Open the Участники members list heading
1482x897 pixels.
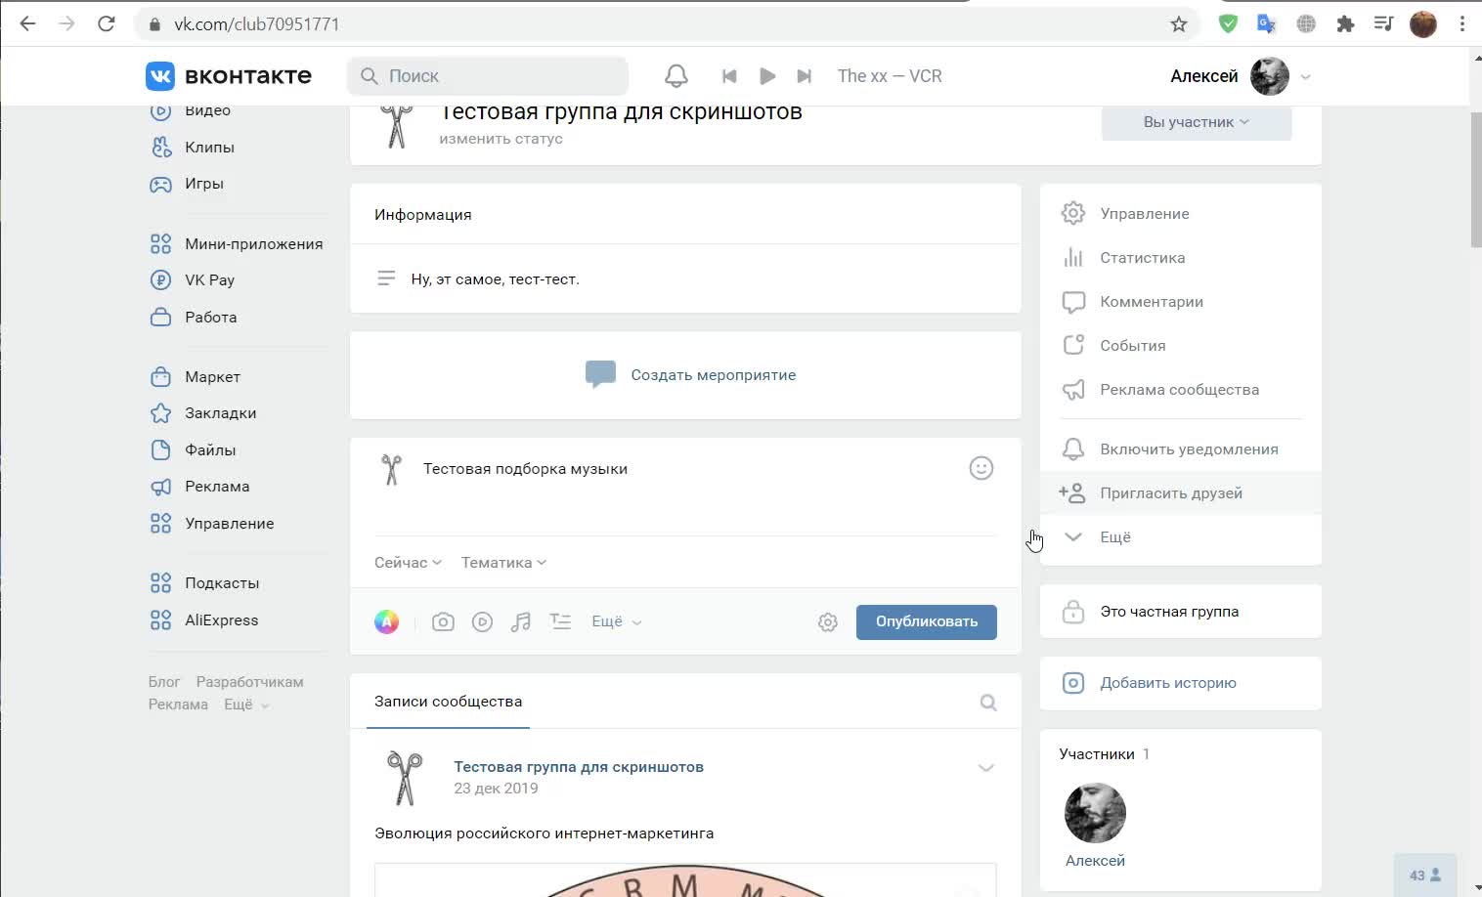click(1097, 754)
